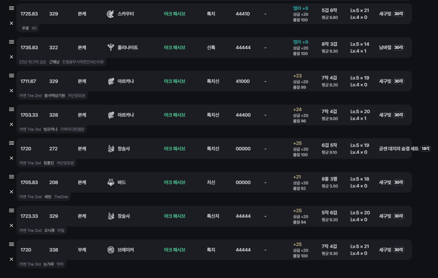The width and height of the screenshot is (438, 278).
Task: Grab the drag handle for the 바드 row
Action: pyautogui.click(x=11, y=177)
